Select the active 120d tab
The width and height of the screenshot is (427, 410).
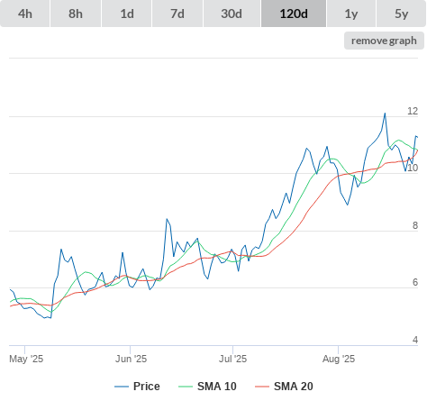click(294, 14)
